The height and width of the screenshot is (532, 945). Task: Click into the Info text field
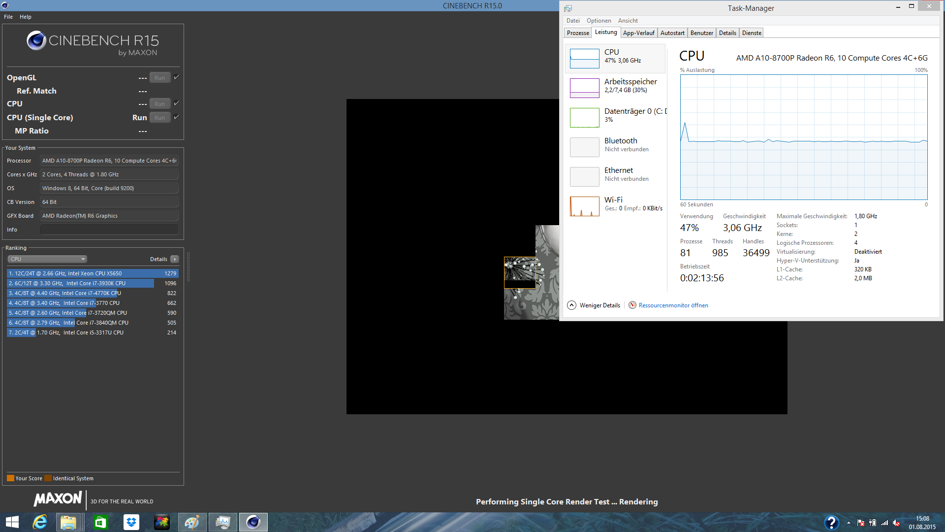109,230
